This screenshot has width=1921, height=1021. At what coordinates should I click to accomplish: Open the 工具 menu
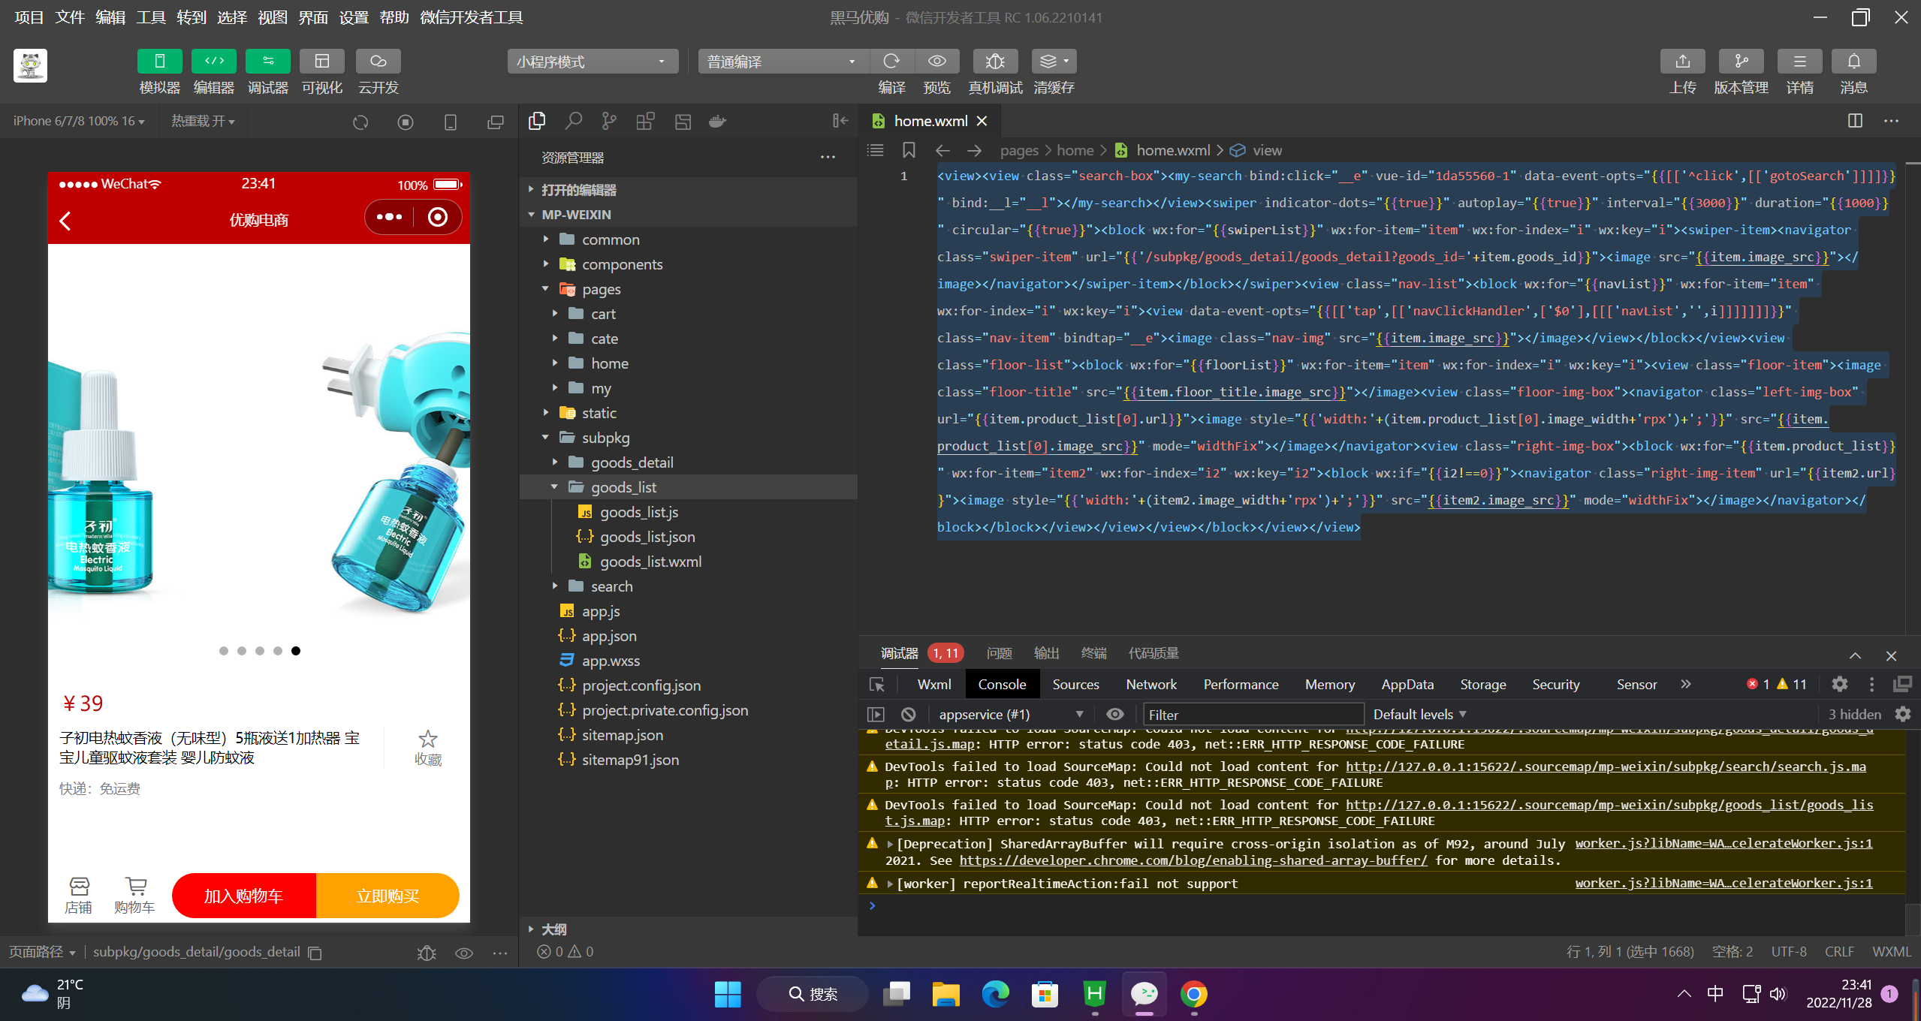[150, 17]
